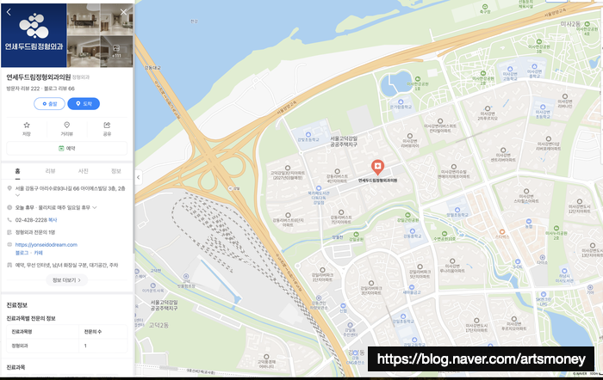Switch to the 정보 tab
This screenshot has width=603, height=380.
coord(116,171)
